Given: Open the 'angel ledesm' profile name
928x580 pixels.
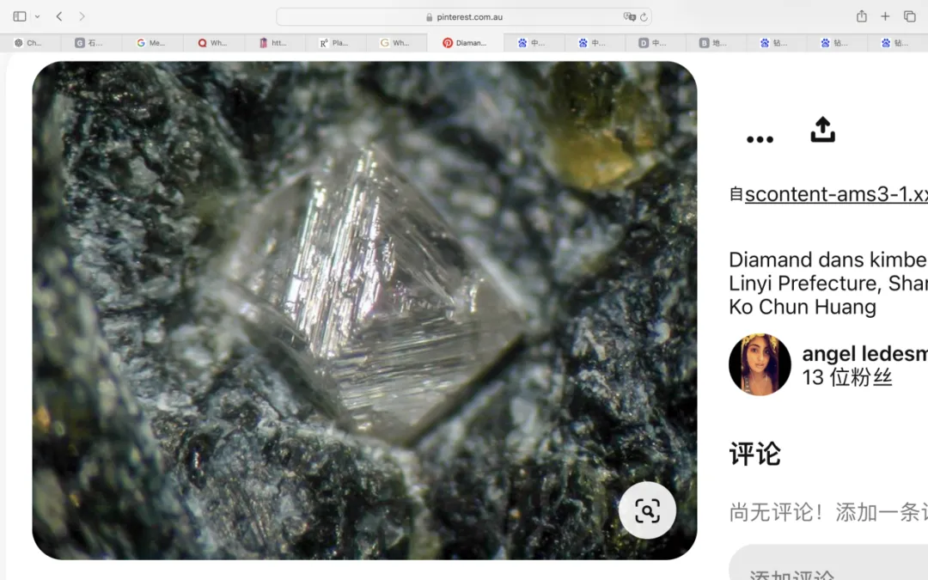Looking at the screenshot, I should 864,354.
